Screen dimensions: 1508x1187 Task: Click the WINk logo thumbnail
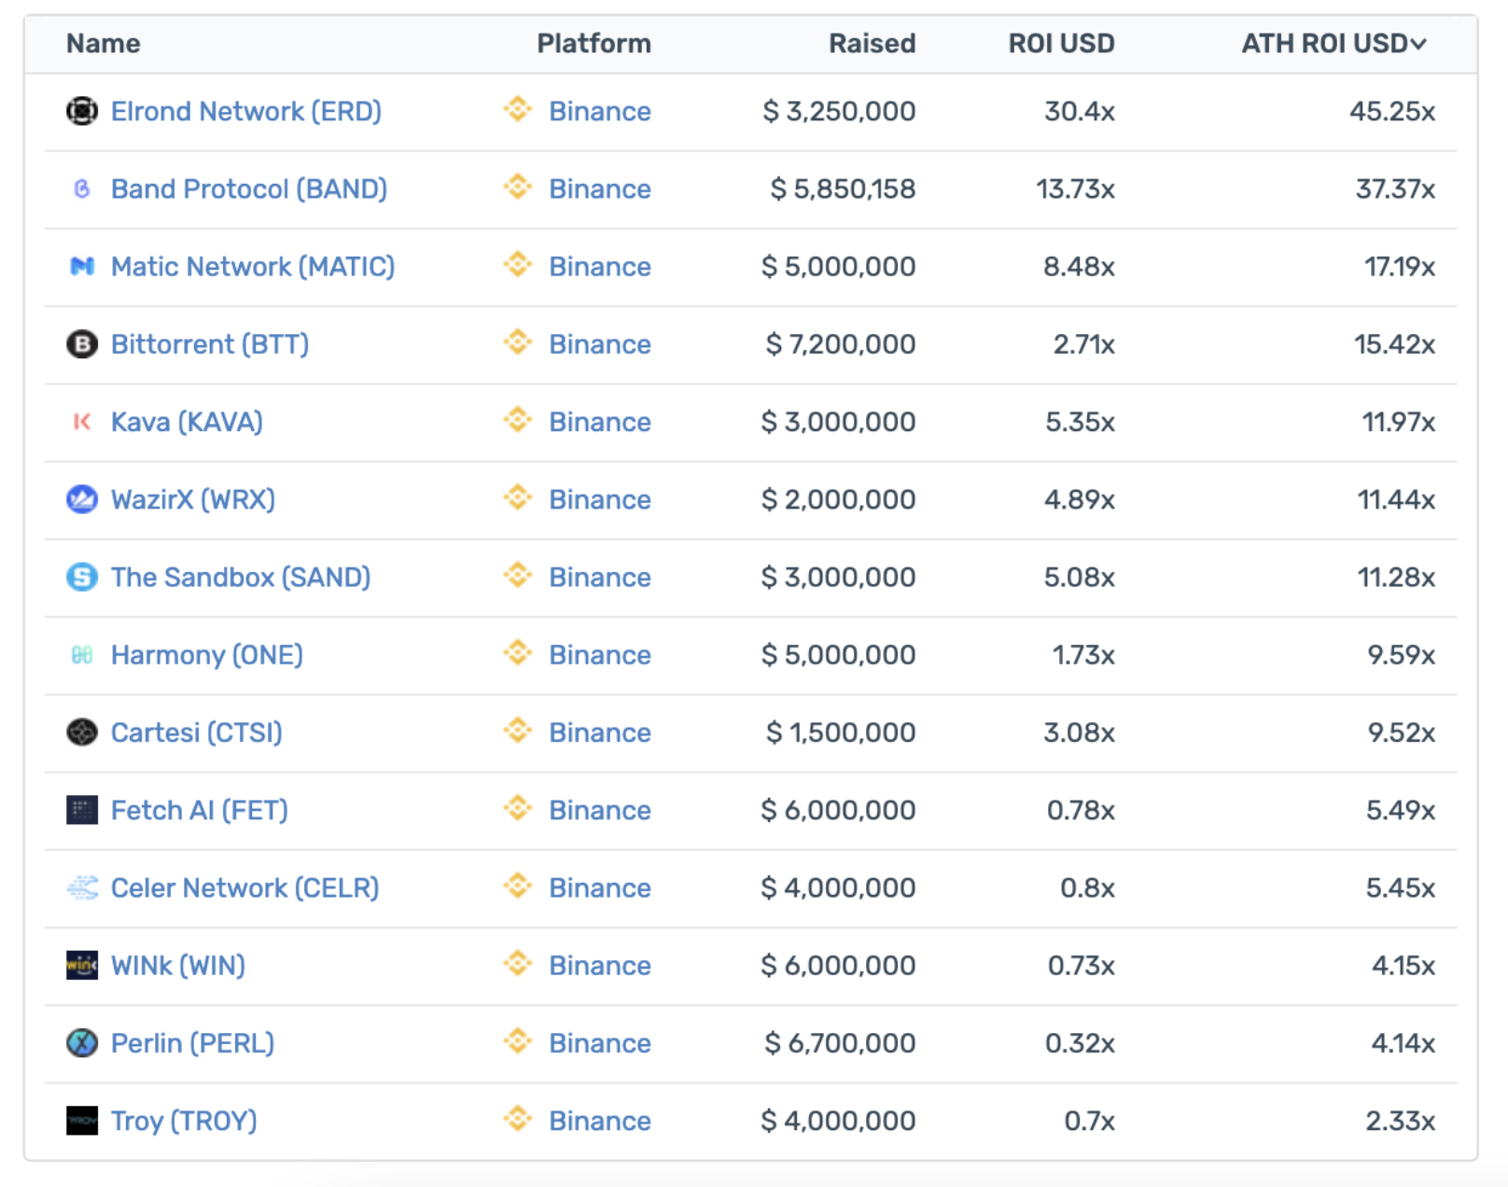[82, 966]
